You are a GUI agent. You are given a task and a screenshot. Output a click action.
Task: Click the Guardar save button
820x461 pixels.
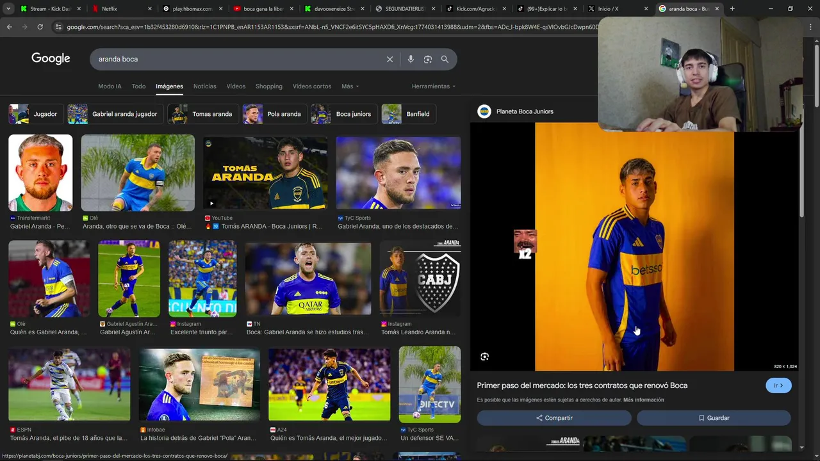(714, 418)
